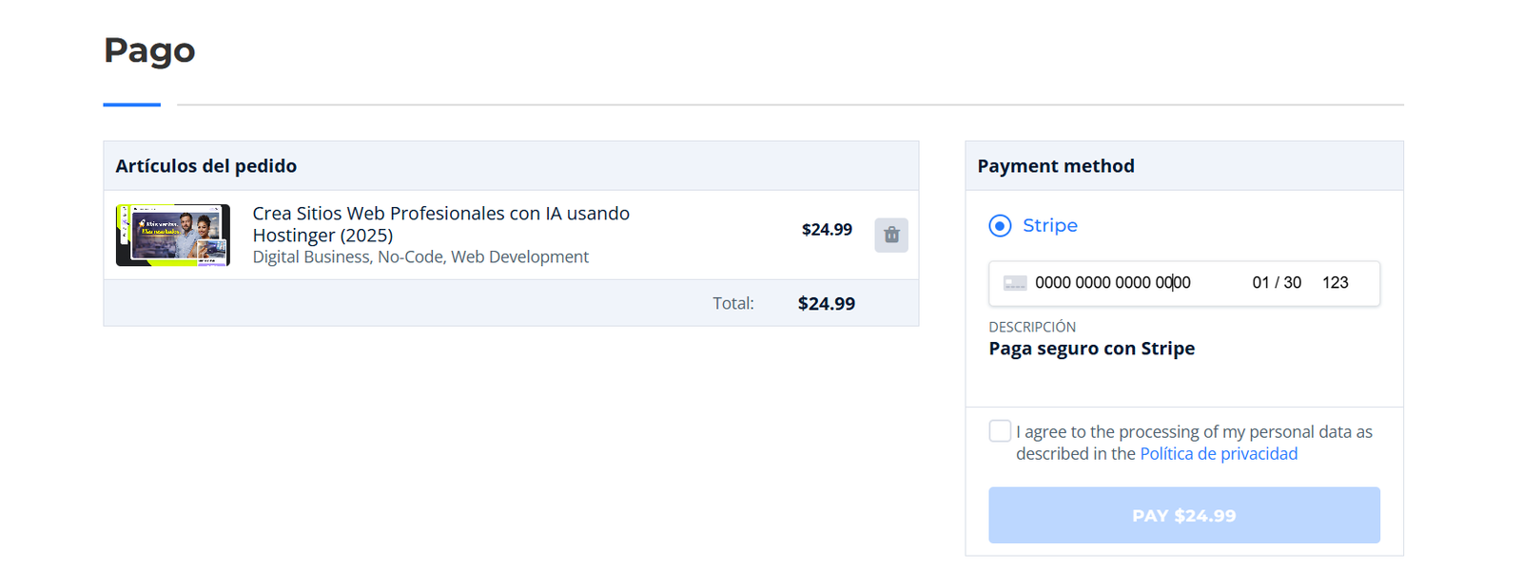The width and height of the screenshot is (1522, 569).
Task: Select the Stripe radio button
Action: click(1000, 226)
